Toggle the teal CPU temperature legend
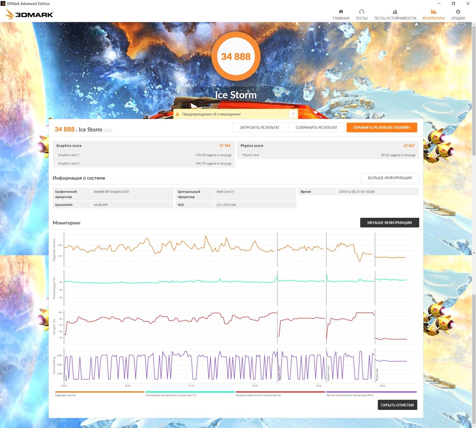The height and width of the screenshot is (428, 476). coord(190,394)
